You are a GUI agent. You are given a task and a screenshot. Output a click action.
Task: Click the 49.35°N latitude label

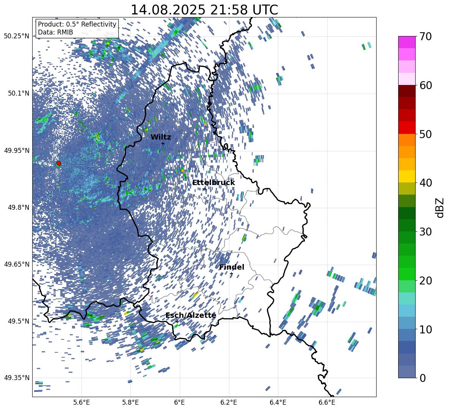click(x=17, y=378)
